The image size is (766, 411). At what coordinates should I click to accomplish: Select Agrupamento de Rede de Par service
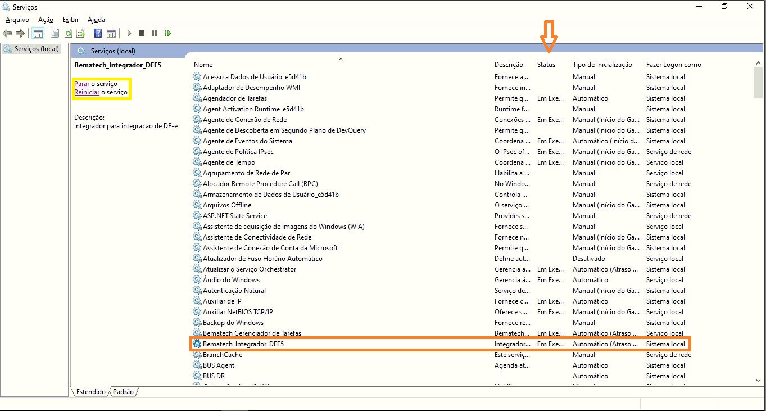tap(246, 173)
